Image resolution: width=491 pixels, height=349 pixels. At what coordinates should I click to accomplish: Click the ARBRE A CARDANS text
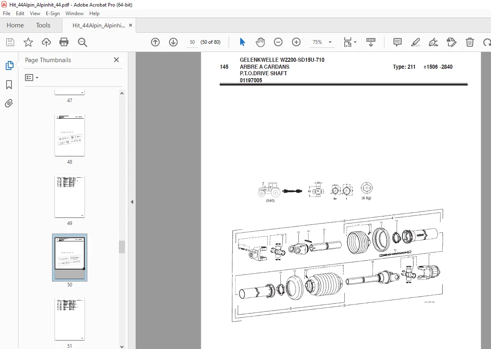pos(265,67)
